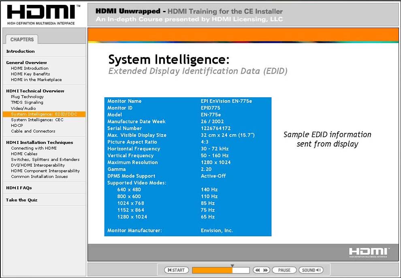This screenshot has width=401, height=278.
Task: Select HDMI Key Benefits chapter
Action: (30, 74)
